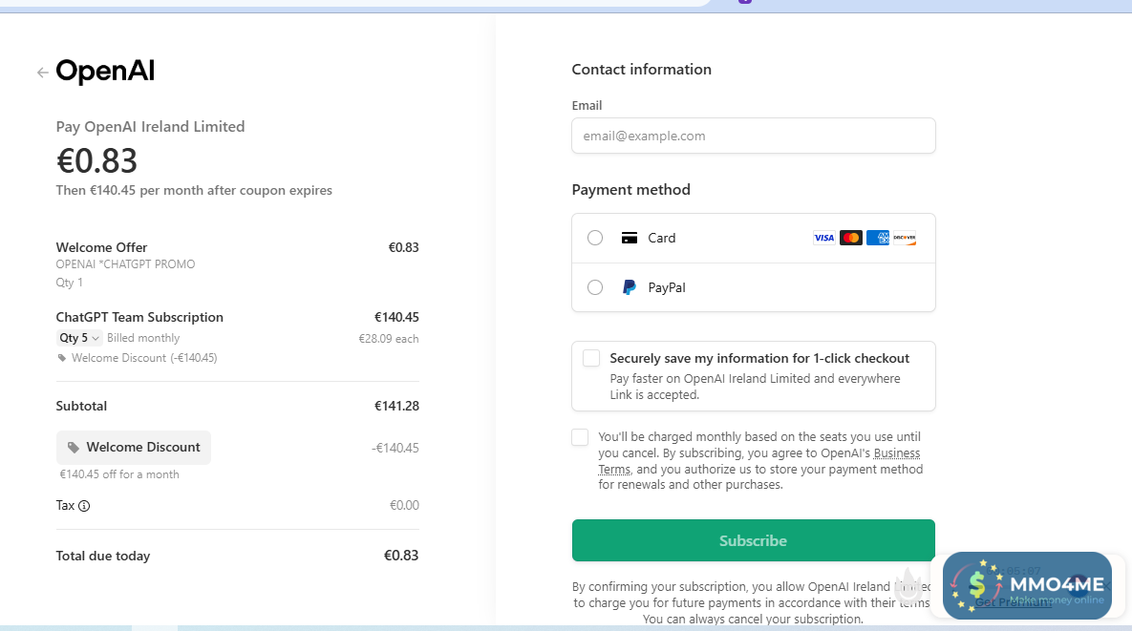Click the back arrow beside OpenAI logo
This screenshot has width=1132, height=631.
tap(42, 73)
